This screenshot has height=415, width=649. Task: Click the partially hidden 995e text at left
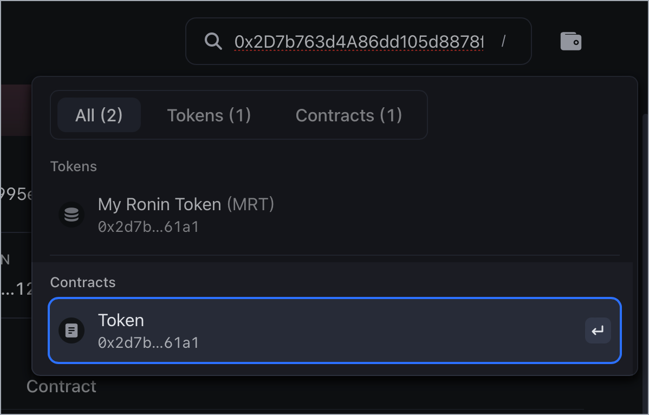pos(16,194)
